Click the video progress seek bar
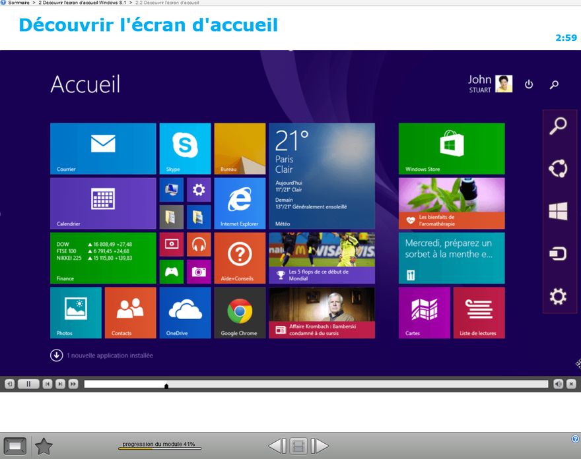This screenshot has width=581, height=459. 316,384
